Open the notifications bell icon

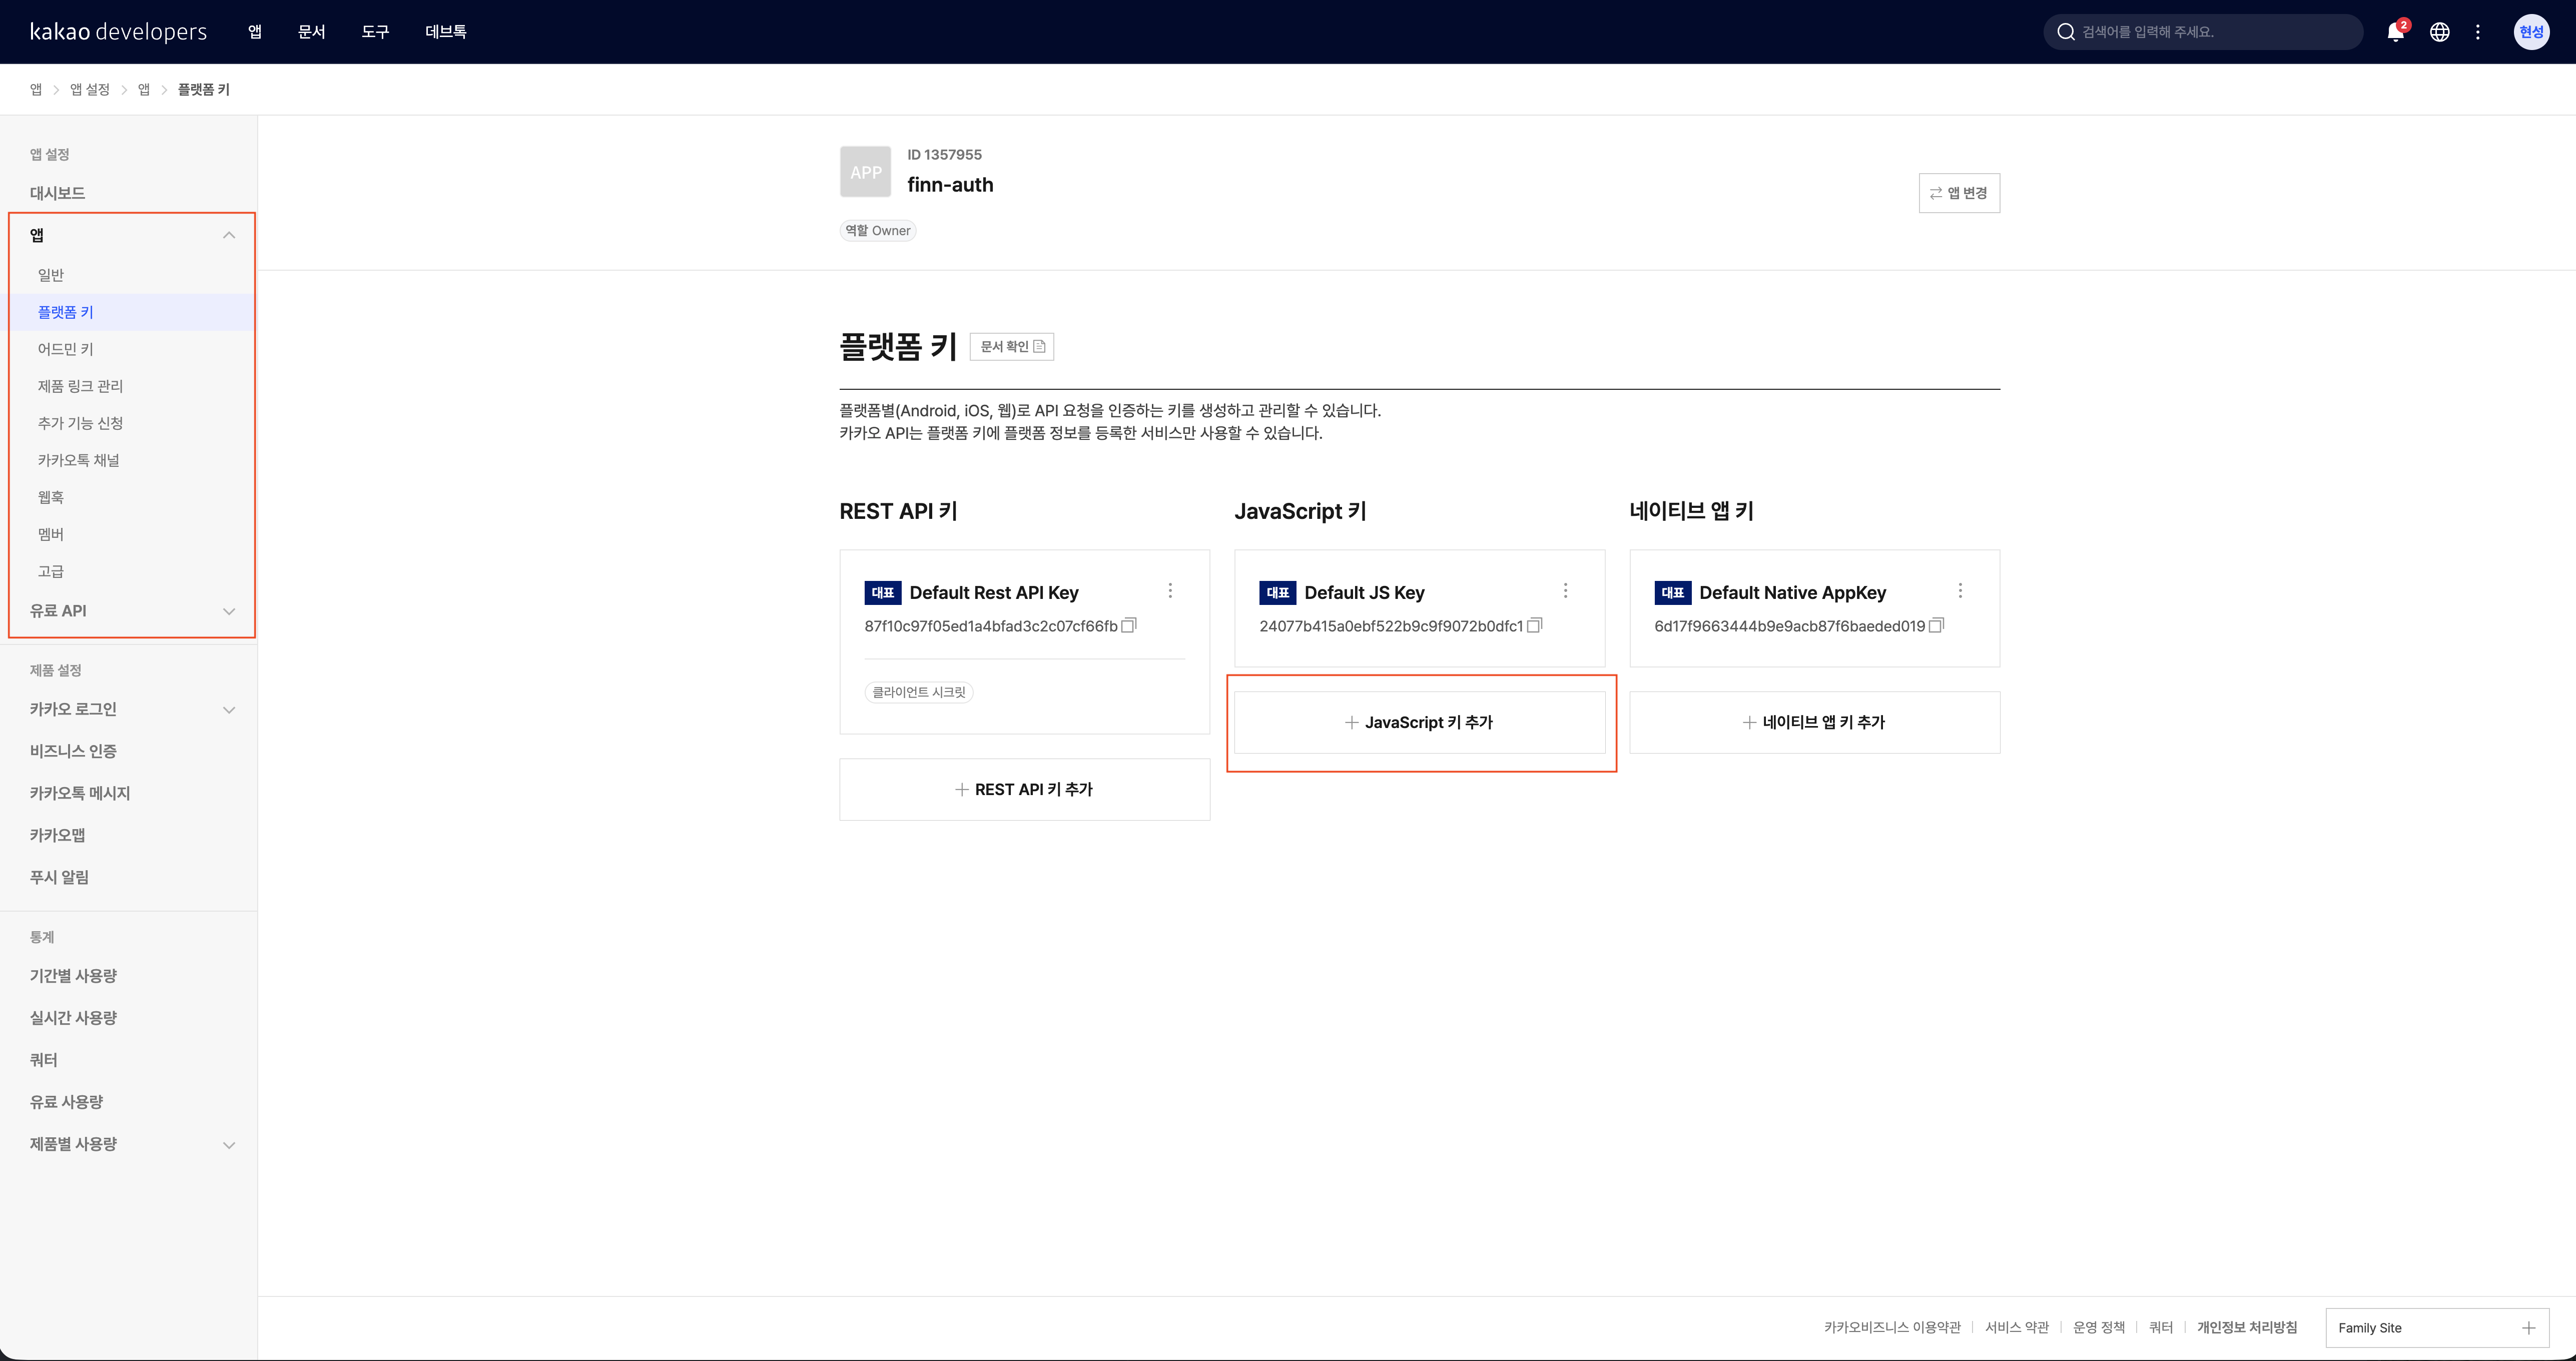coord(2395,32)
